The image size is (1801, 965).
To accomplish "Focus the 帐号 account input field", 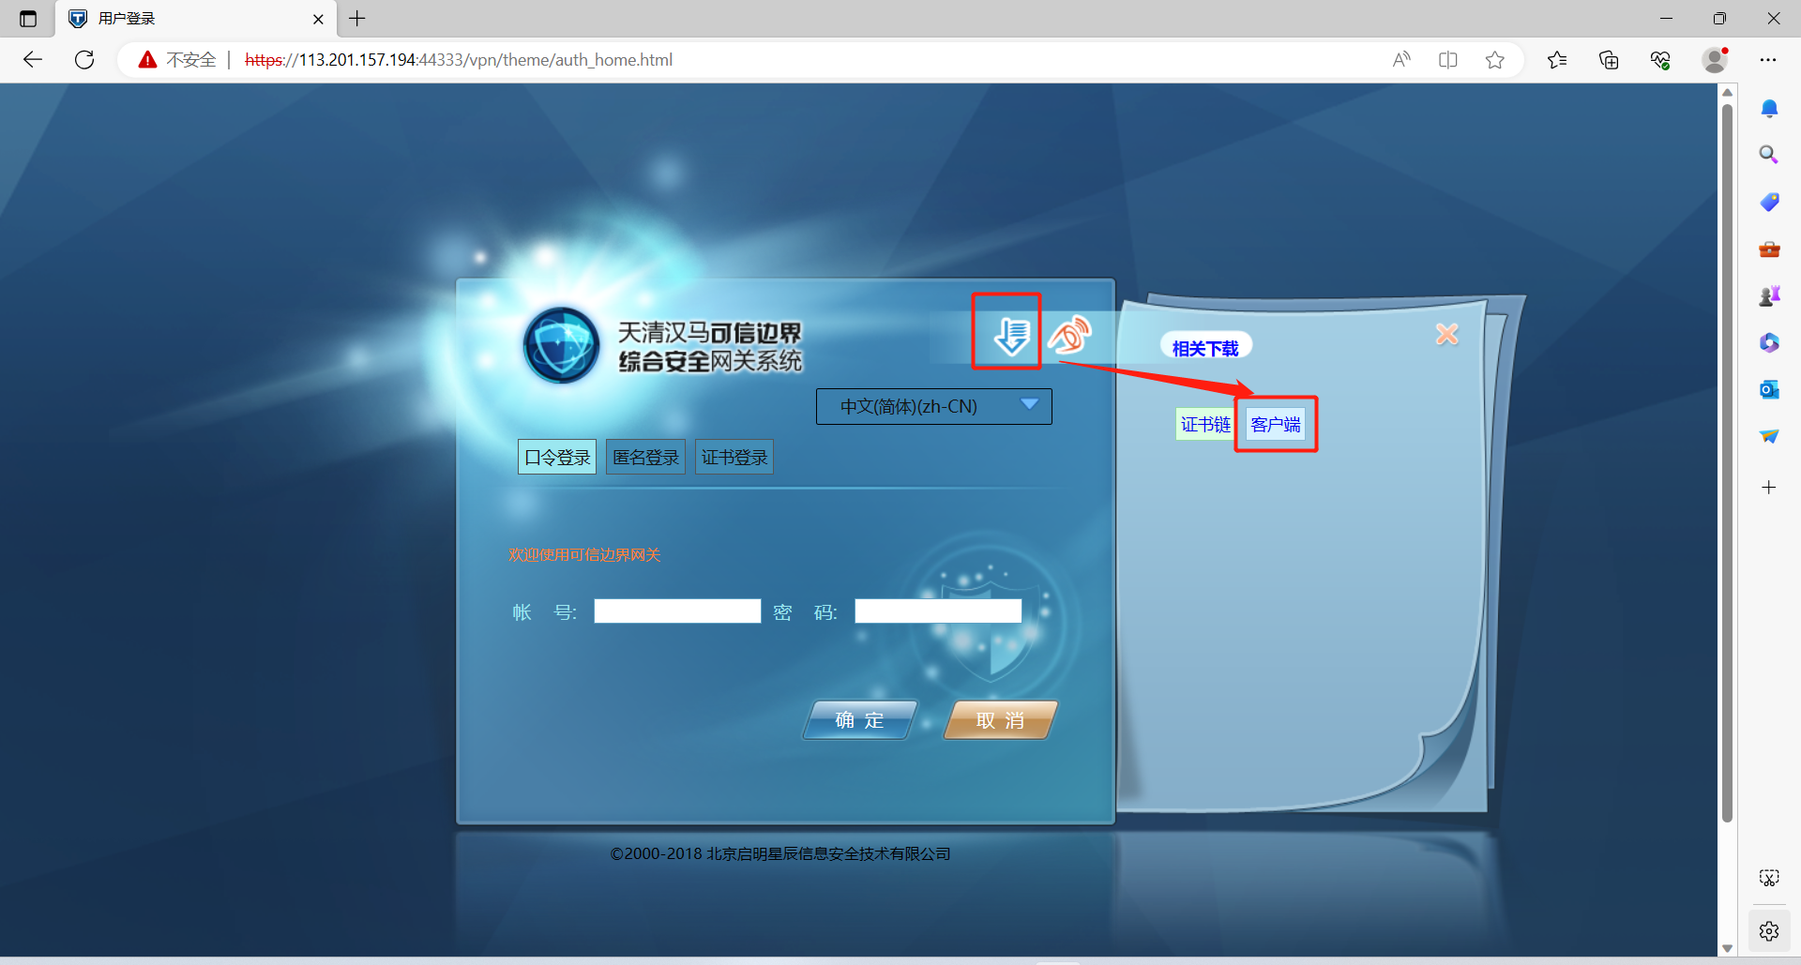I will (x=677, y=611).
